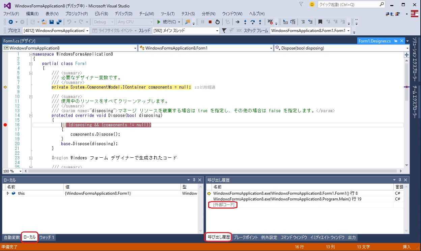
Task: Open the Debug configuration dropdown
Action: coord(104,22)
